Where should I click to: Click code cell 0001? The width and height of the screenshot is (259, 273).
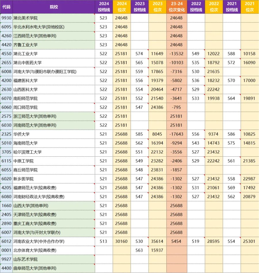tap(6, 250)
